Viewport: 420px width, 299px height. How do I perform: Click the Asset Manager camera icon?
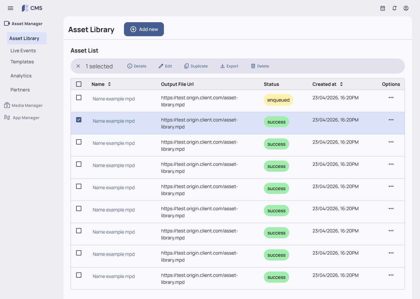(7, 23)
